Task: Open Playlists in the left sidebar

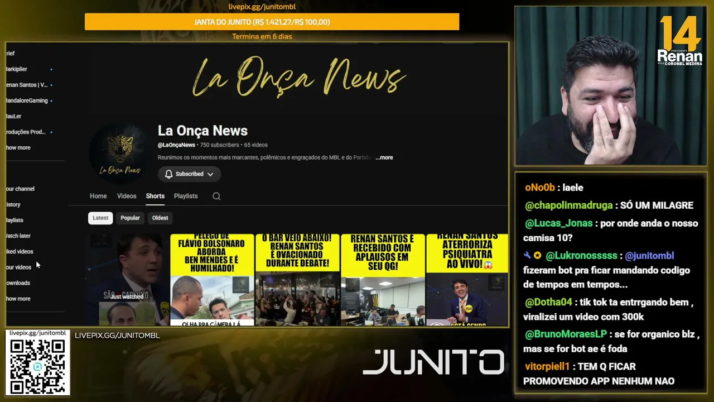Action: [x=15, y=220]
